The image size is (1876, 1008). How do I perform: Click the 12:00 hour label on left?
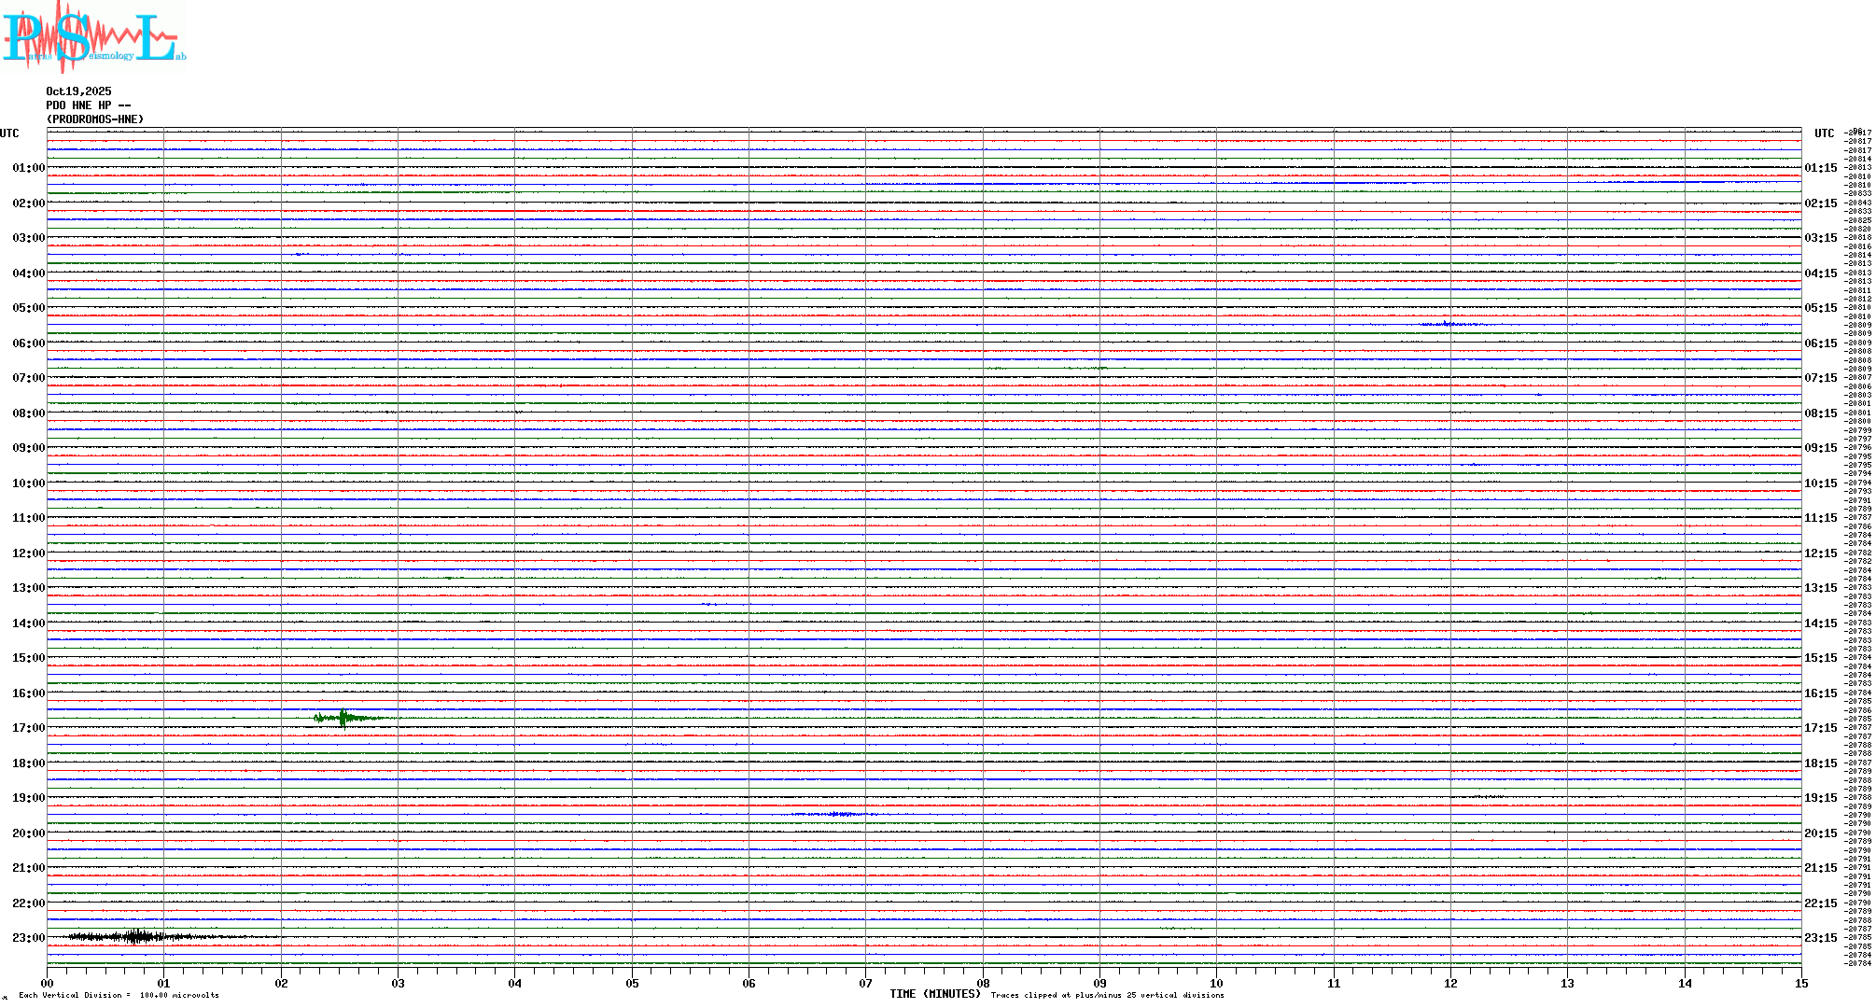28,553
